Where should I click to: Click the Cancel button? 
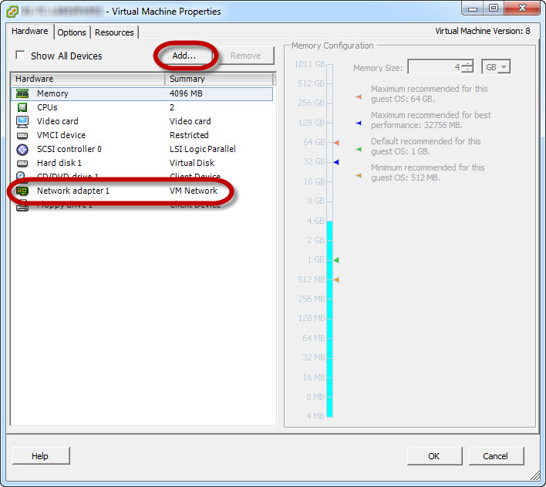(x=496, y=456)
